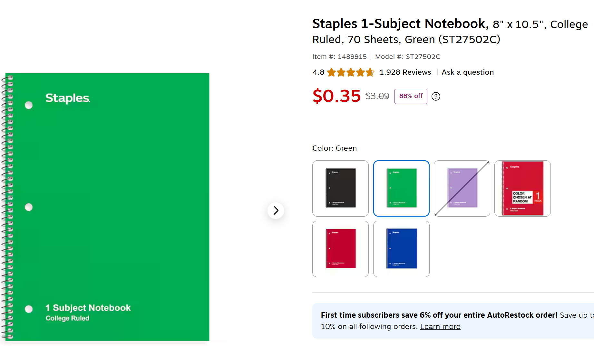Click the star rating icons
This screenshot has width=594, height=346.
coord(351,72)
